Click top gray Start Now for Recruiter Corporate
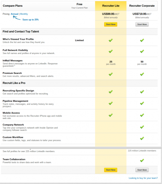162x184 pixels. pos(142,25)
